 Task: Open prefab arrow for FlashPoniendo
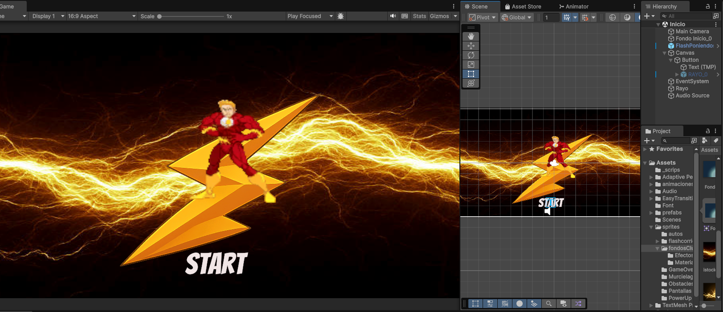(718, 46)
